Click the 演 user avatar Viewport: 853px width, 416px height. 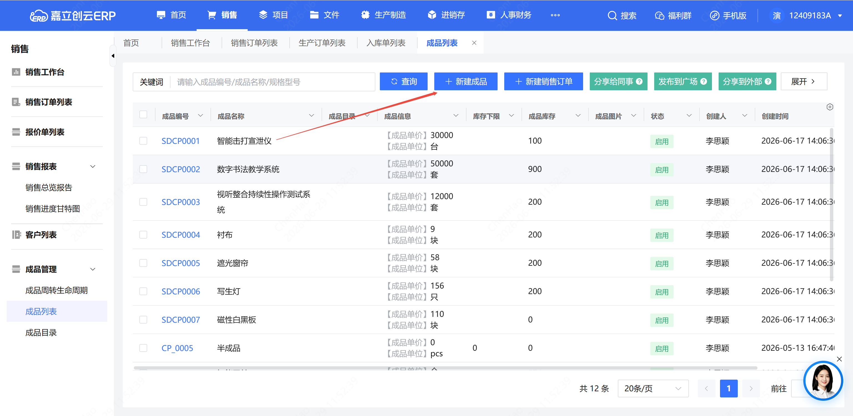(x=777, y=16)
